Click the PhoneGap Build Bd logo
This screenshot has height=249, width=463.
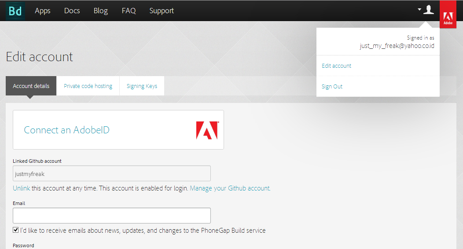click(x=15, y=11)
